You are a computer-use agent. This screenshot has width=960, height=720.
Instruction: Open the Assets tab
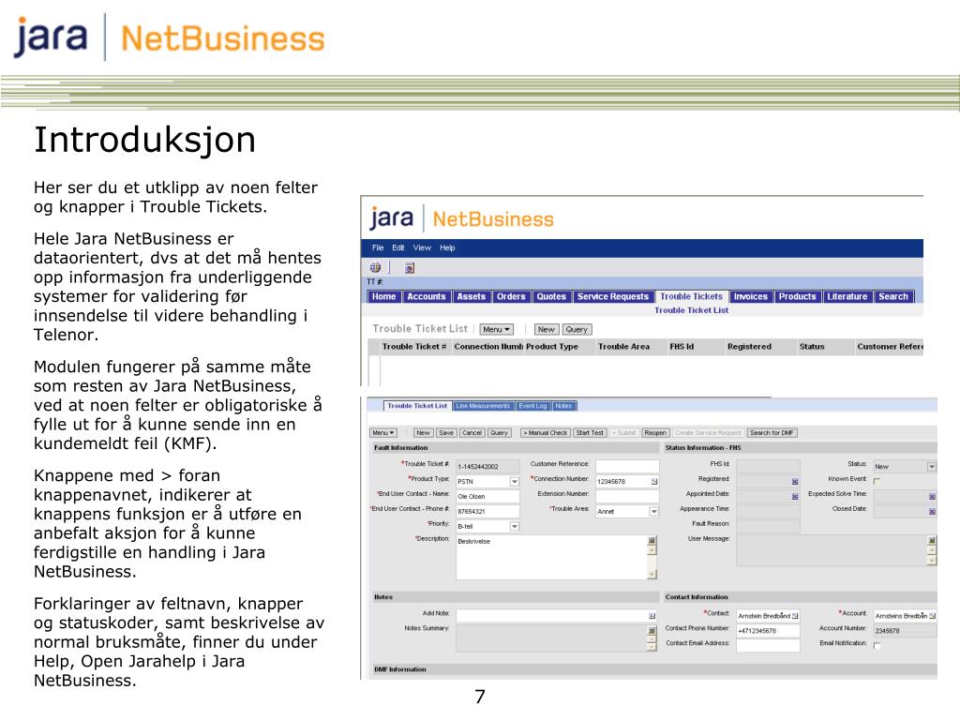pos(471,296)
